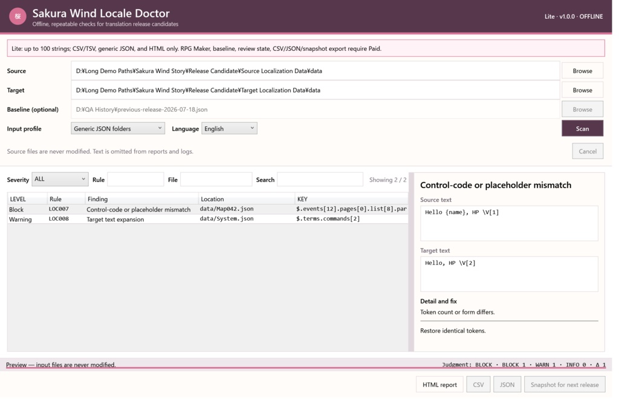
Task: Click Snapshot for next release button
Action: (x=565, y=385)
